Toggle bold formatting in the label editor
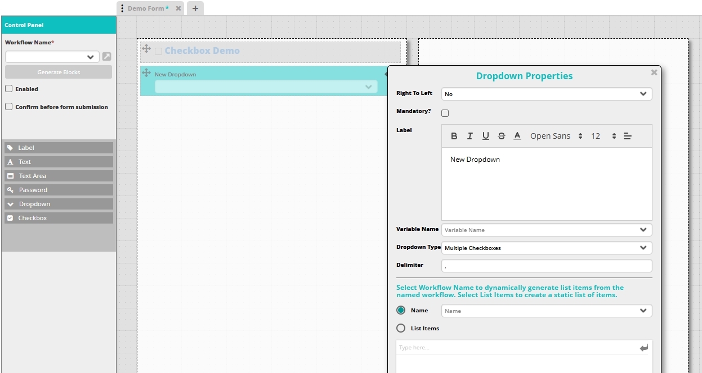This screenshot has height=373, width=702. point(454,136)
